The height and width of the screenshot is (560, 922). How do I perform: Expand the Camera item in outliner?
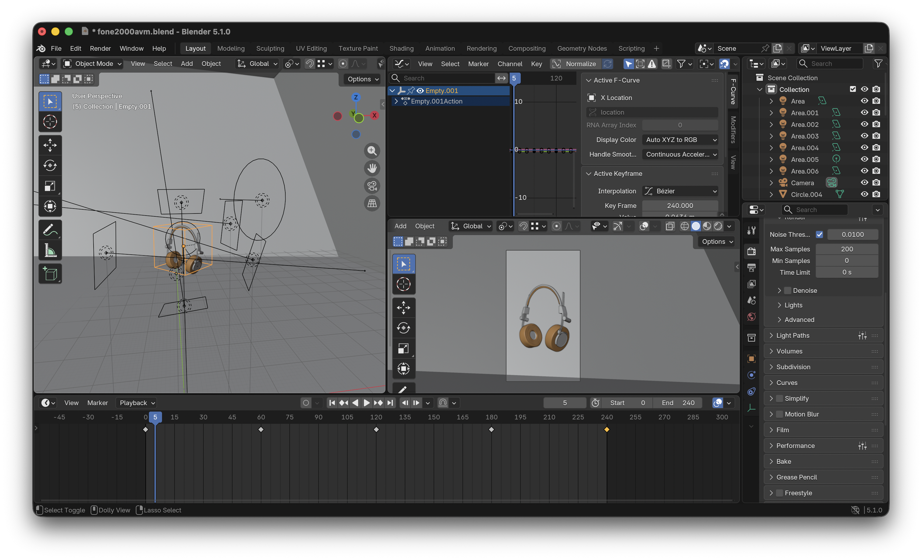[771, 183]
